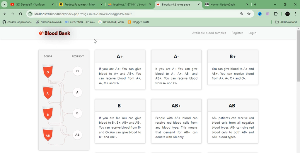Viewport: 300px width, 153px height.
Task: Open the Register page
Action: [x=237, y=33]
